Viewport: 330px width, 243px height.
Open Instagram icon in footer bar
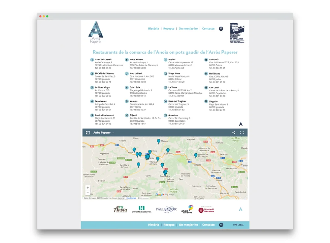(x=221, y=225)
